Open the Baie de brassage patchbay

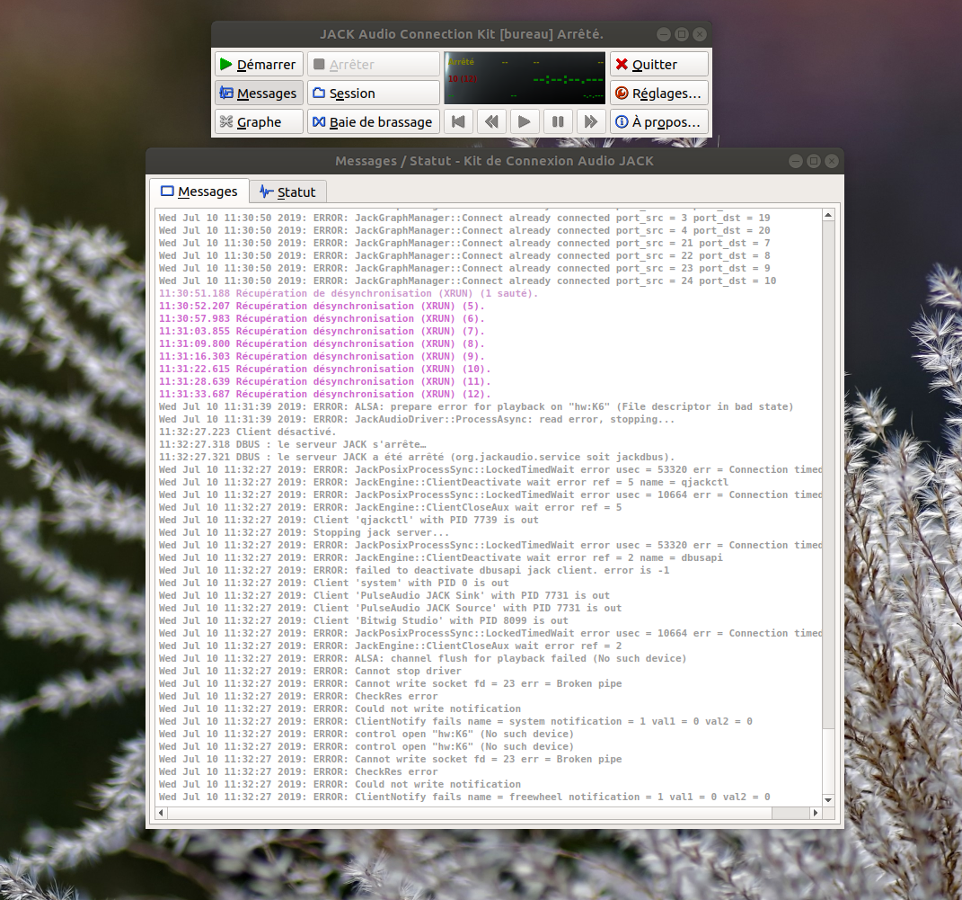[374, 122]
